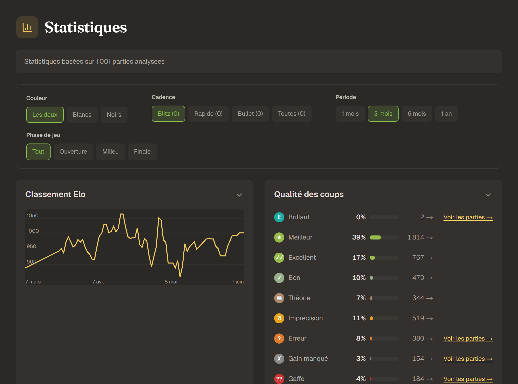Screen dimensions: 518x384
Task: Click the Gain manqué icon
Action: 279,359
